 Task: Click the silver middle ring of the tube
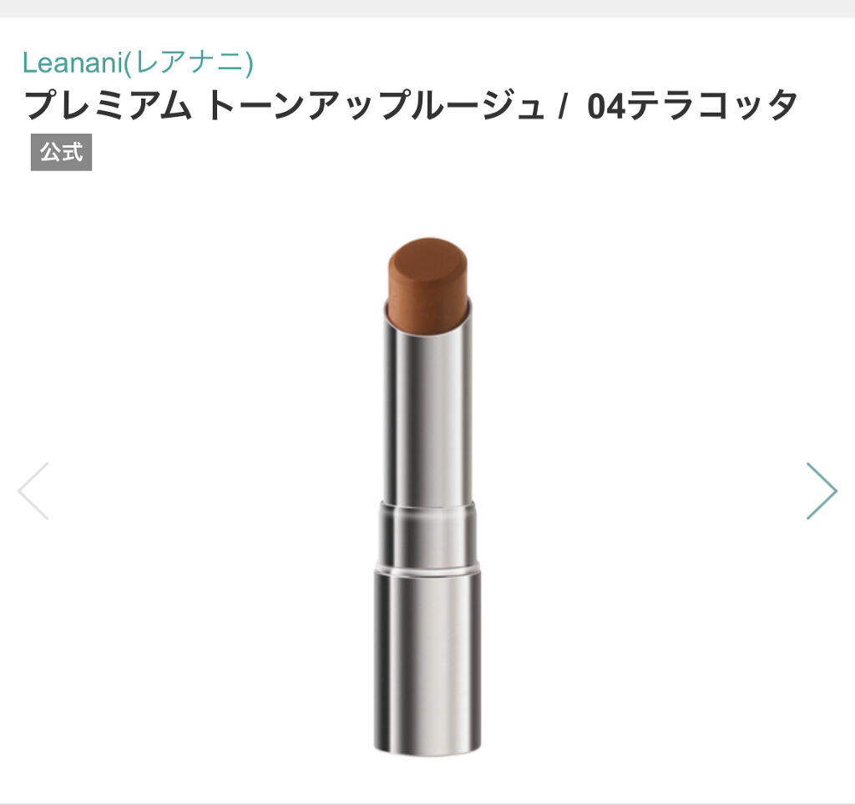(428, 537)
